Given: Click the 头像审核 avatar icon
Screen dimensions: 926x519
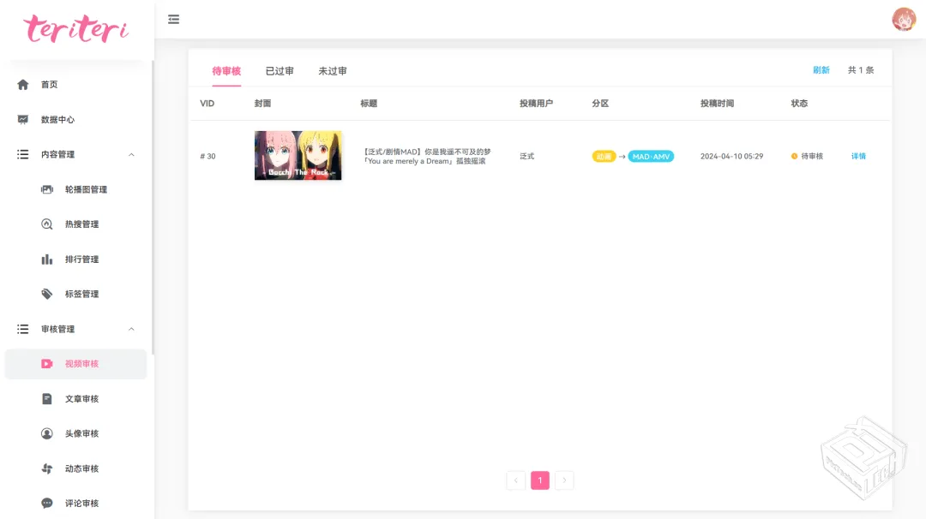Looking at the screenshot, I should pos(47,434).
